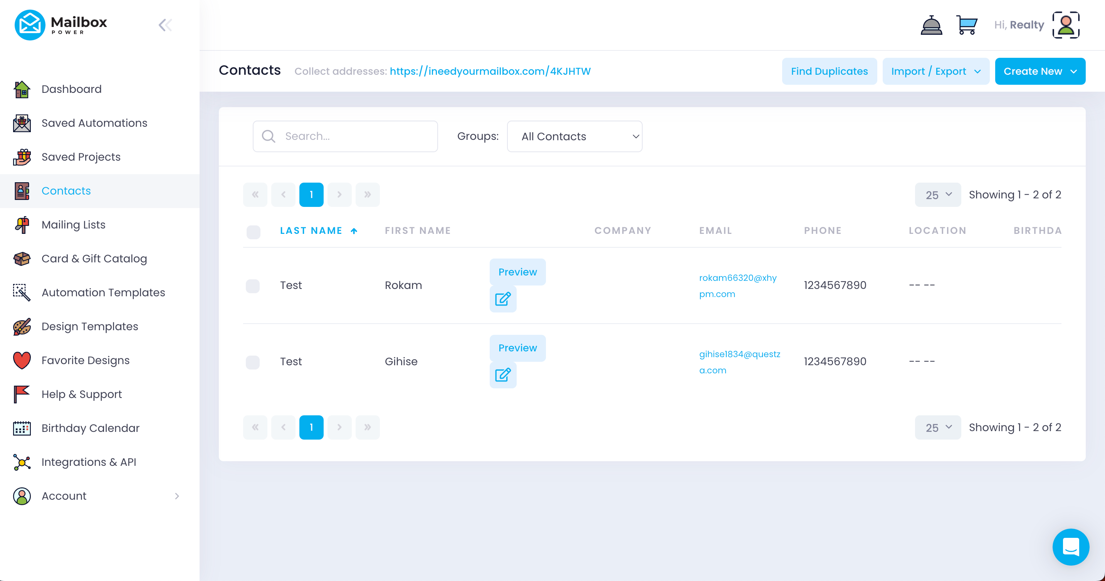1105x581 pixels.
Task: Click edit icon for Rokam contact
Action: tap(503, 299)
